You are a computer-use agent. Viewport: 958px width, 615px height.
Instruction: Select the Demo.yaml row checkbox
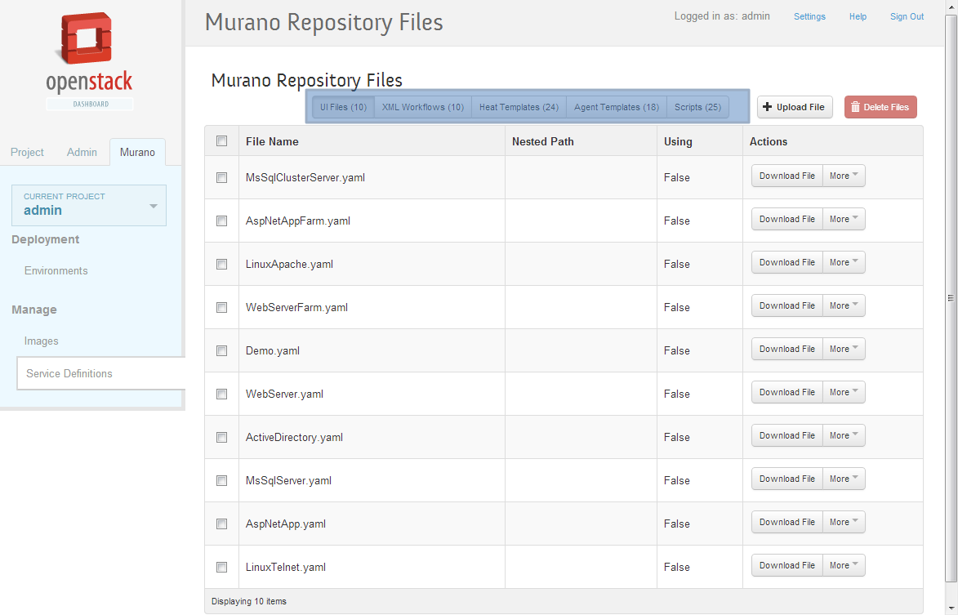click(x=221, y=350)
